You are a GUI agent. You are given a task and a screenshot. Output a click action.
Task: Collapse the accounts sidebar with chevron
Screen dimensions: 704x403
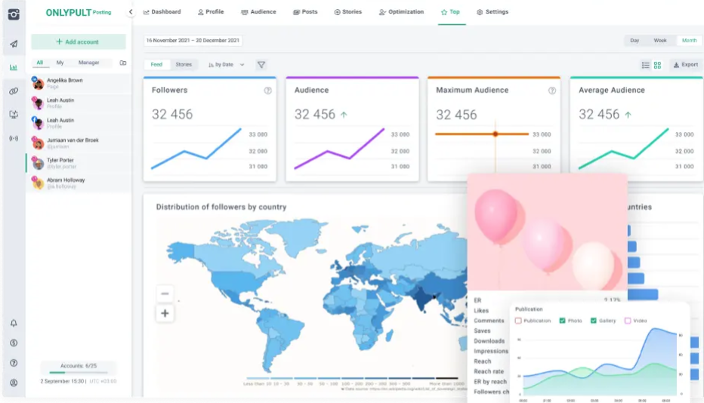point(131,12)
